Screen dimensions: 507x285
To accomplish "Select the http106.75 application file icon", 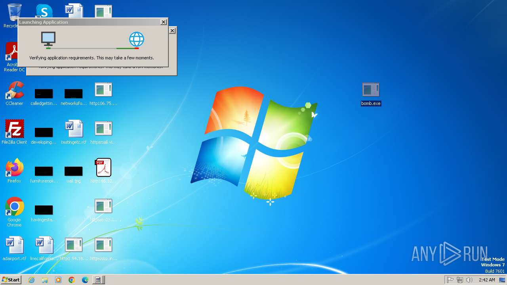I will click(x=103, y=94).
